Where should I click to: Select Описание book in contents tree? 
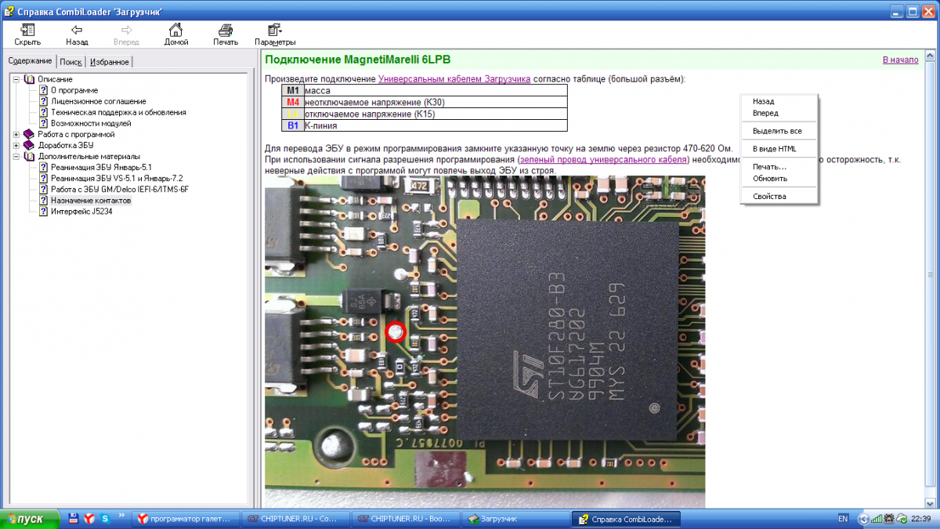coord(55,79)
